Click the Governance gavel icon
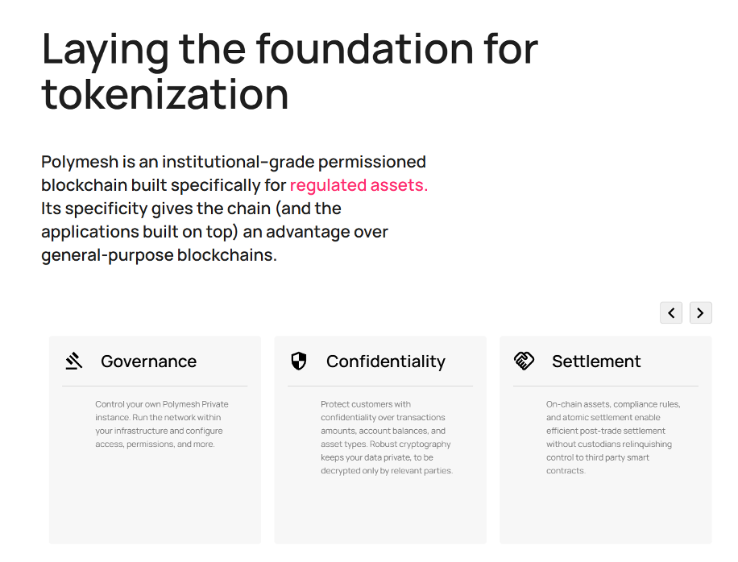738x562 pixels. click(74, 361)
